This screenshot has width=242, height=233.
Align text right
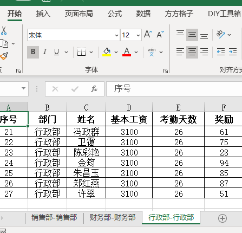204,52
